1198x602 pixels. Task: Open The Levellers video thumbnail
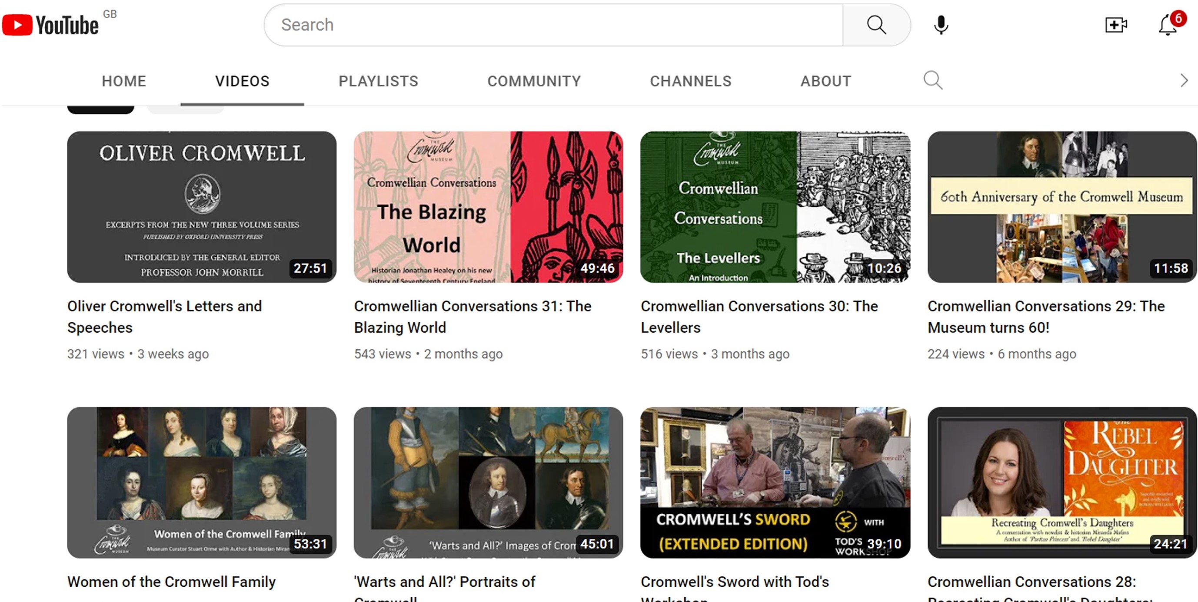click(775, 207)
